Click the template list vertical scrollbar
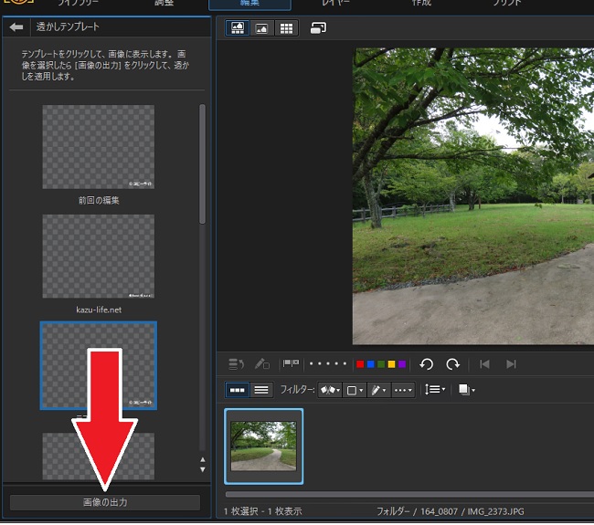The width and height of the screenshot is (594, 525). (202, 164)
